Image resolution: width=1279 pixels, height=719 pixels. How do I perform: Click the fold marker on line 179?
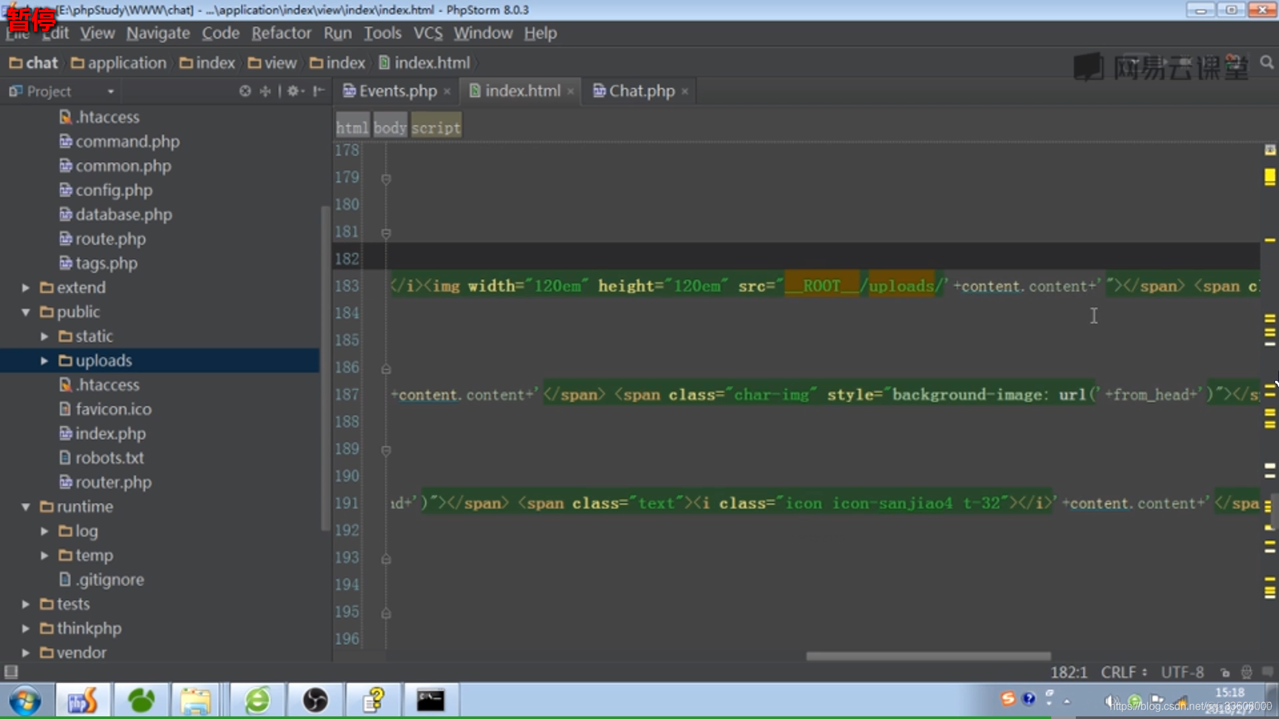point(386,178)
